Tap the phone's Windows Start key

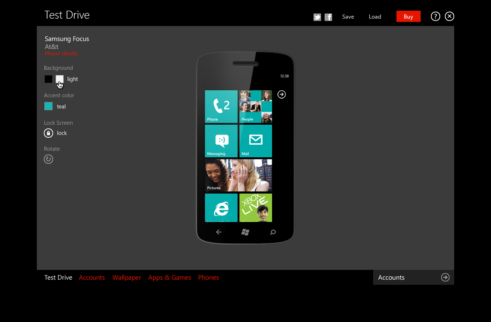coord(245,232)
